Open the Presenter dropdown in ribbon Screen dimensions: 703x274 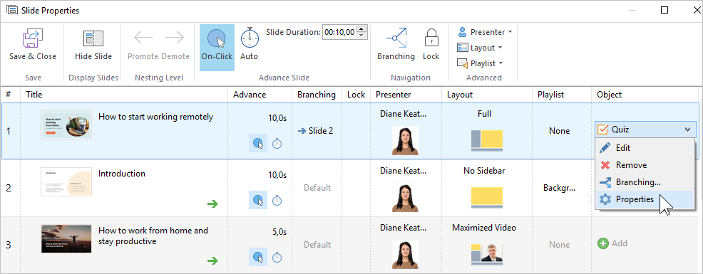[x=485, y=32]
